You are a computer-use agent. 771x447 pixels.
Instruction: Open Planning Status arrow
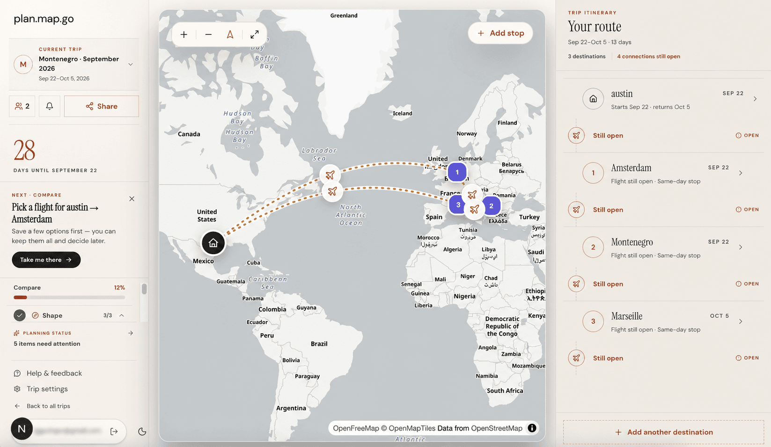pos(131,333)
